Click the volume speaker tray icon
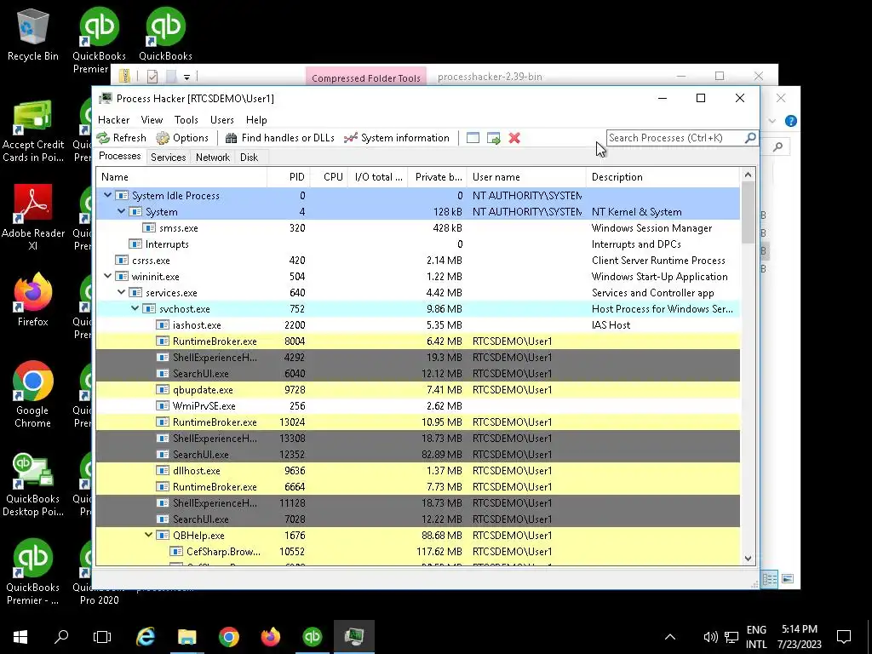This screenshot has width=872, height=654. (710, 637)
